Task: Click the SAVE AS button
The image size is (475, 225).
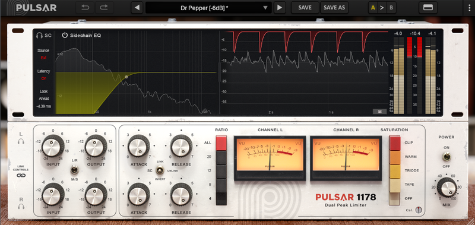Action: (x=334, y=8)
